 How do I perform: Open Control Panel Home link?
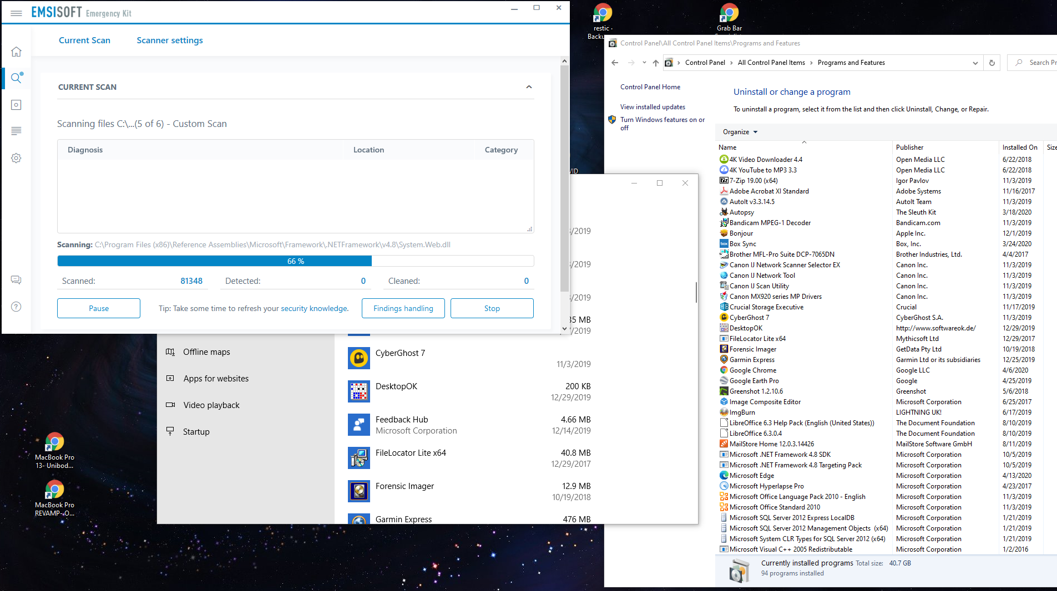click(650, 87)
